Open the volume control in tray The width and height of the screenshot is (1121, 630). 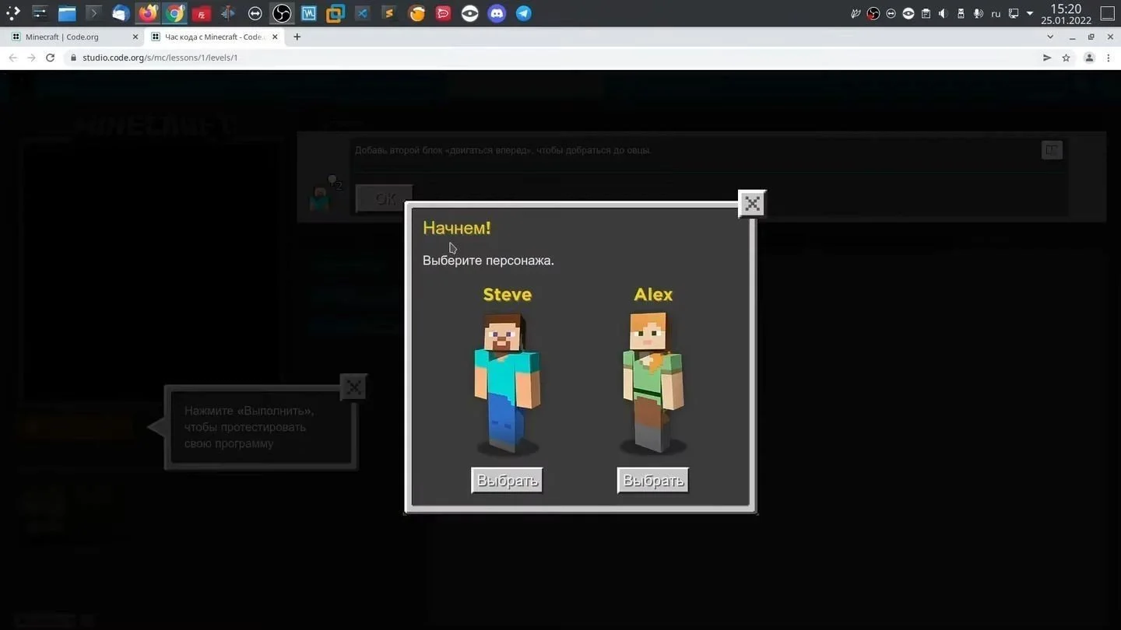click(943, 13)
